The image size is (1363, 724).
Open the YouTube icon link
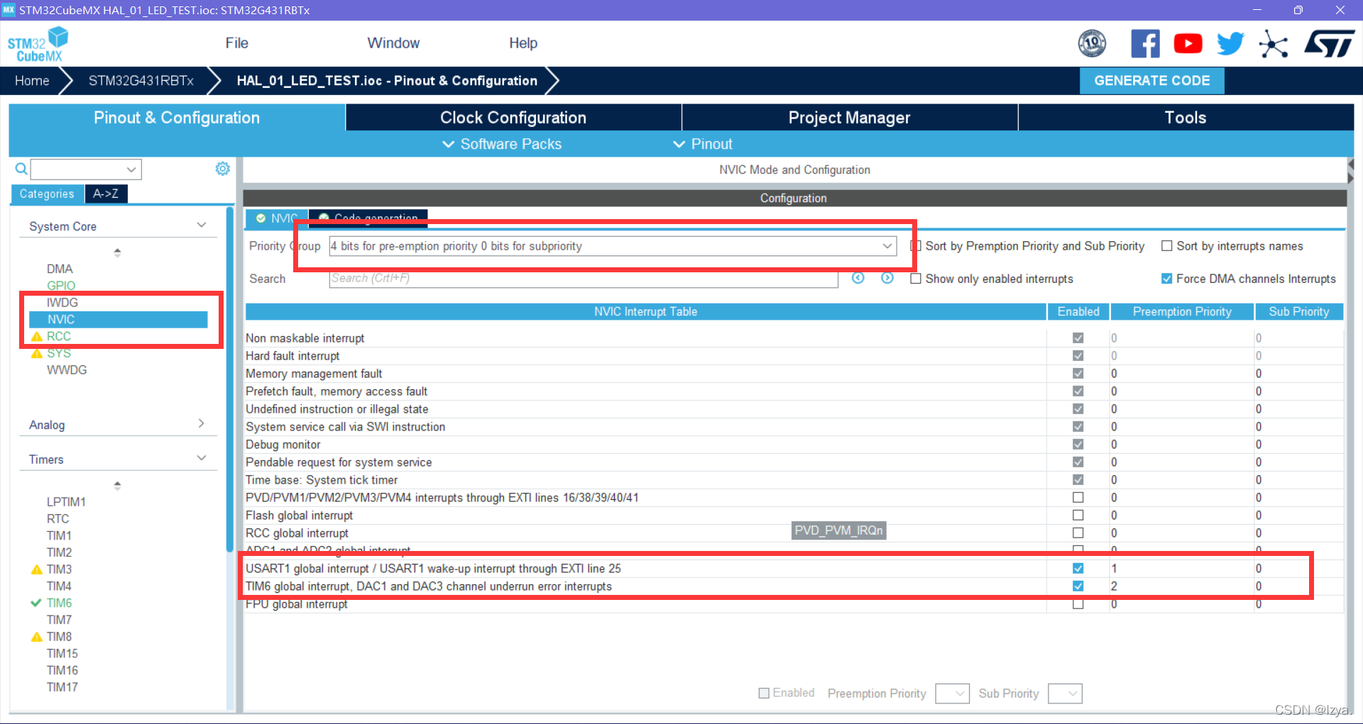[x=1188, y=43]
